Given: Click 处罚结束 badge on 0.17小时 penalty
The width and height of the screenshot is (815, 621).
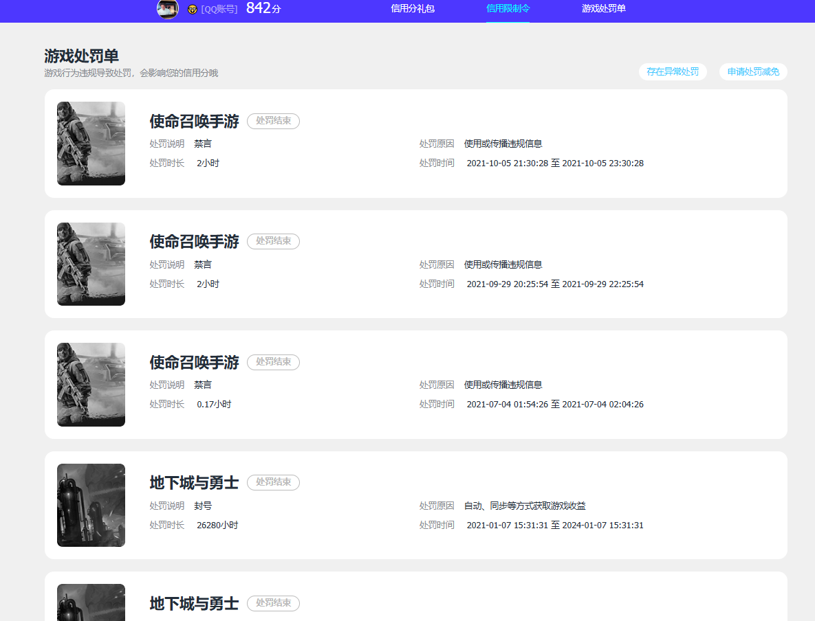Looking at the screenshot, I should tap(274, 362).
